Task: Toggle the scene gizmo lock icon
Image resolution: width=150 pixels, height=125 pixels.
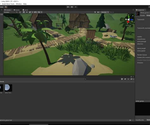Action: pyautogui.click(x=133, y=16)
